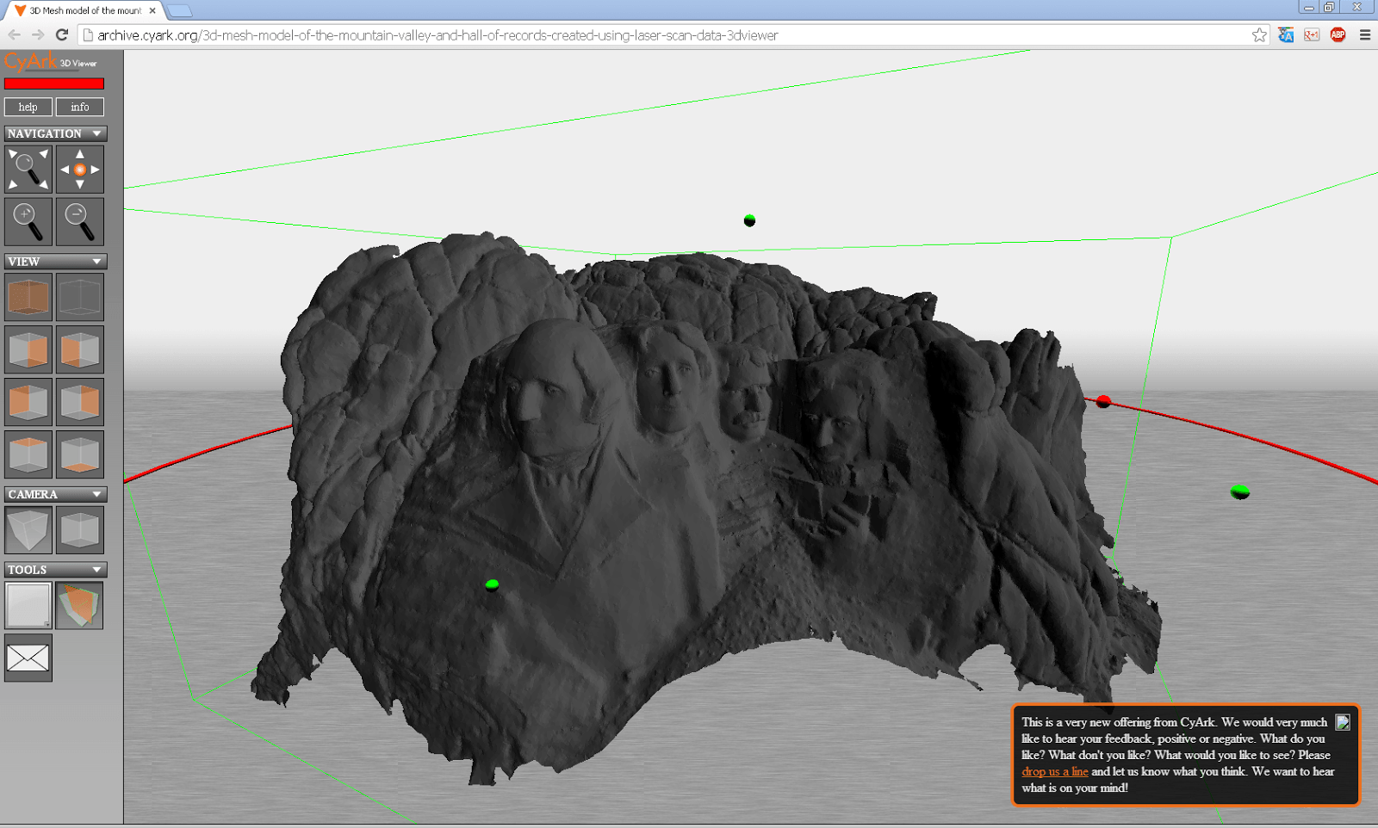The height and width of the screenshot is (828, 1378).
Task: Switch to perspective camera cube icon
Action: tap(28, 528)
